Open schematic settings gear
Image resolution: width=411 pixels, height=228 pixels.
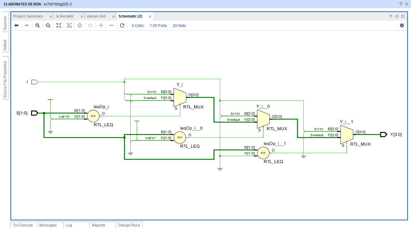coord(402,26)
